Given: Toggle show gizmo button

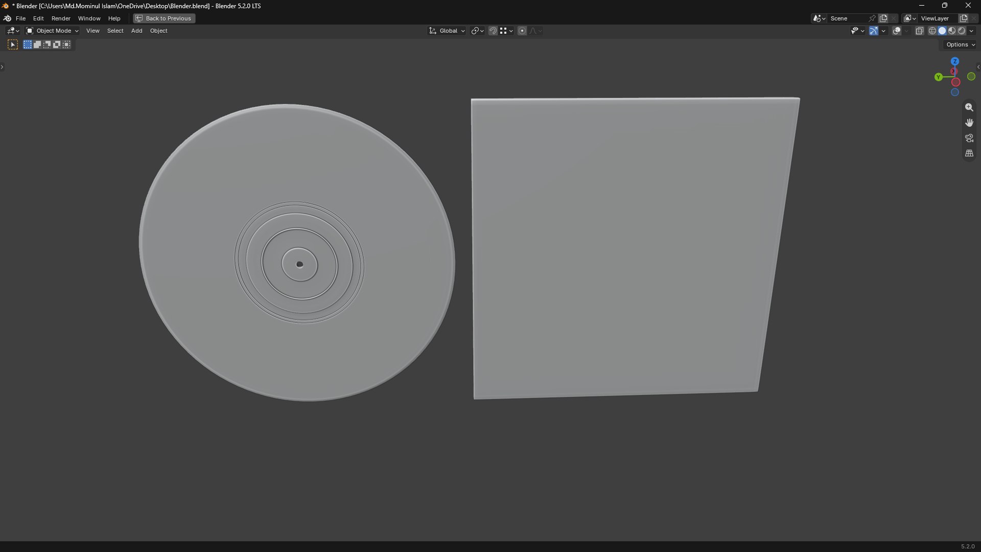Looking at the screenshot, I should point(874,31).
